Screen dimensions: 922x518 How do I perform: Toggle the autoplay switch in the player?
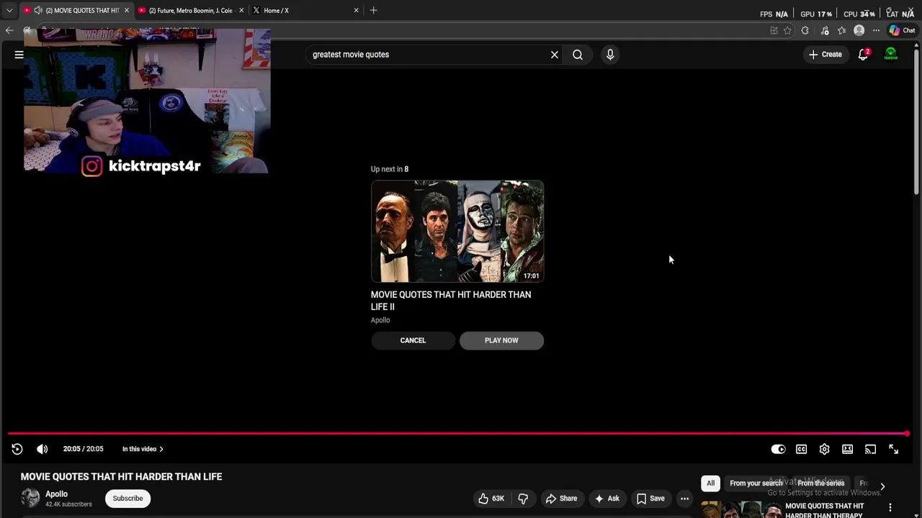click(x=778, y=449)
